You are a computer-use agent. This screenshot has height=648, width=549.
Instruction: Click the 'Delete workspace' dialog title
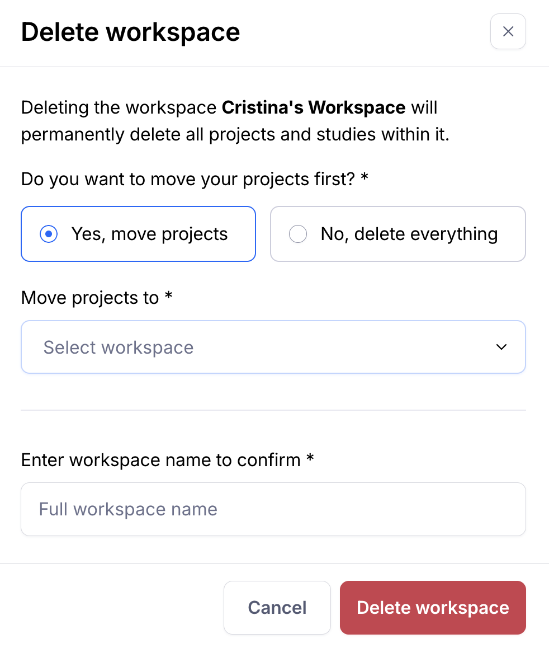[130, 32]
